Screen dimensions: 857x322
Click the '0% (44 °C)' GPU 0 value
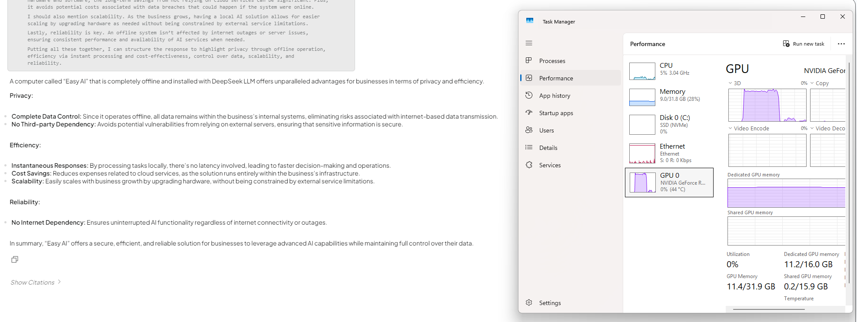coord(673,189)
